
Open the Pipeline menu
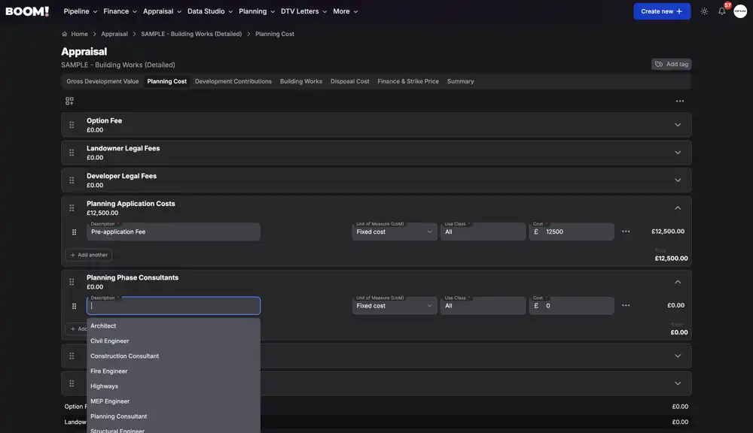[x=81, y=11]
